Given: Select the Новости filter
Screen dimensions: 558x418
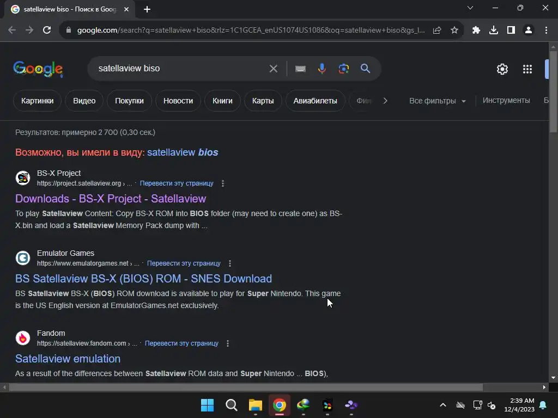Looking at the screenshot, I should tap(178, 101).
